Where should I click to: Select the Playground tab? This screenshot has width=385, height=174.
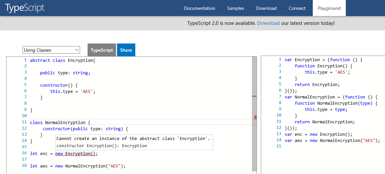click(329, 8)
